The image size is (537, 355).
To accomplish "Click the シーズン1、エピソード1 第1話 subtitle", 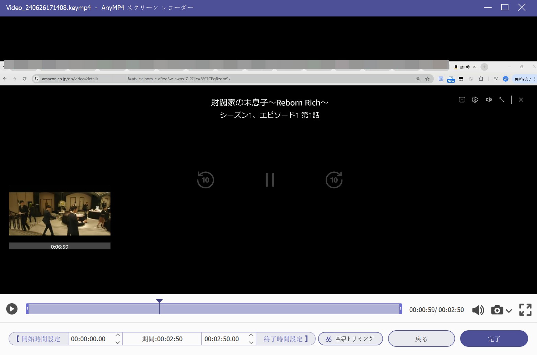I will (x=270, y=115).
